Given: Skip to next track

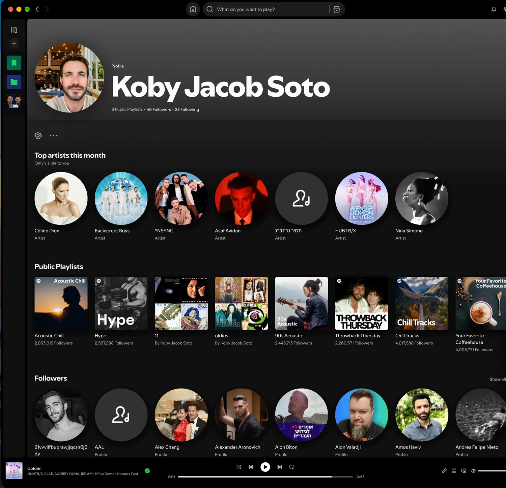Looking at the screenshot, I should 280,467.
